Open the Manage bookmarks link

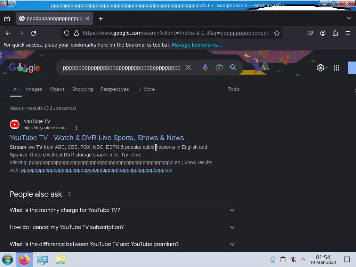coord(197,45)
